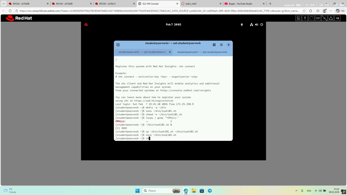347x195 pixels.
Task: Click the network status icon in GNOME top bar
Action: coord(252,25)
